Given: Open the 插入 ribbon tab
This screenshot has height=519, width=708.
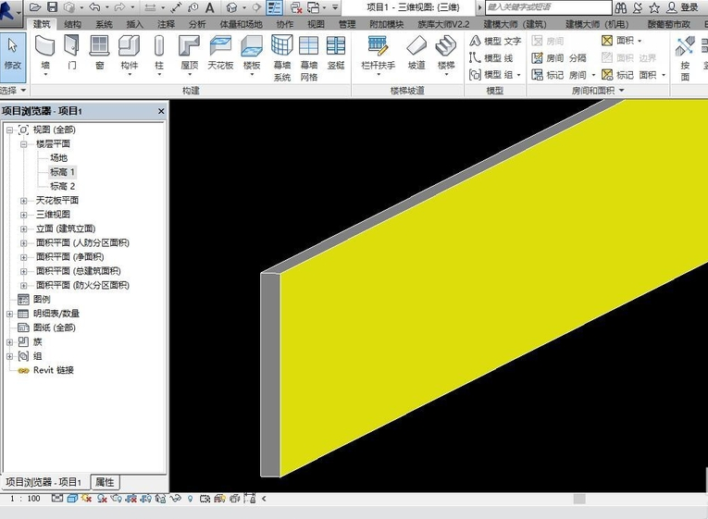Looking at the screenshot, I should (134, 24).
